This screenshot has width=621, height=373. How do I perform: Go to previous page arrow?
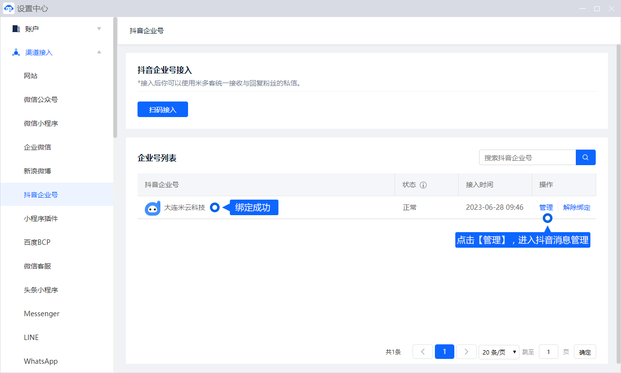coord(422,352)
